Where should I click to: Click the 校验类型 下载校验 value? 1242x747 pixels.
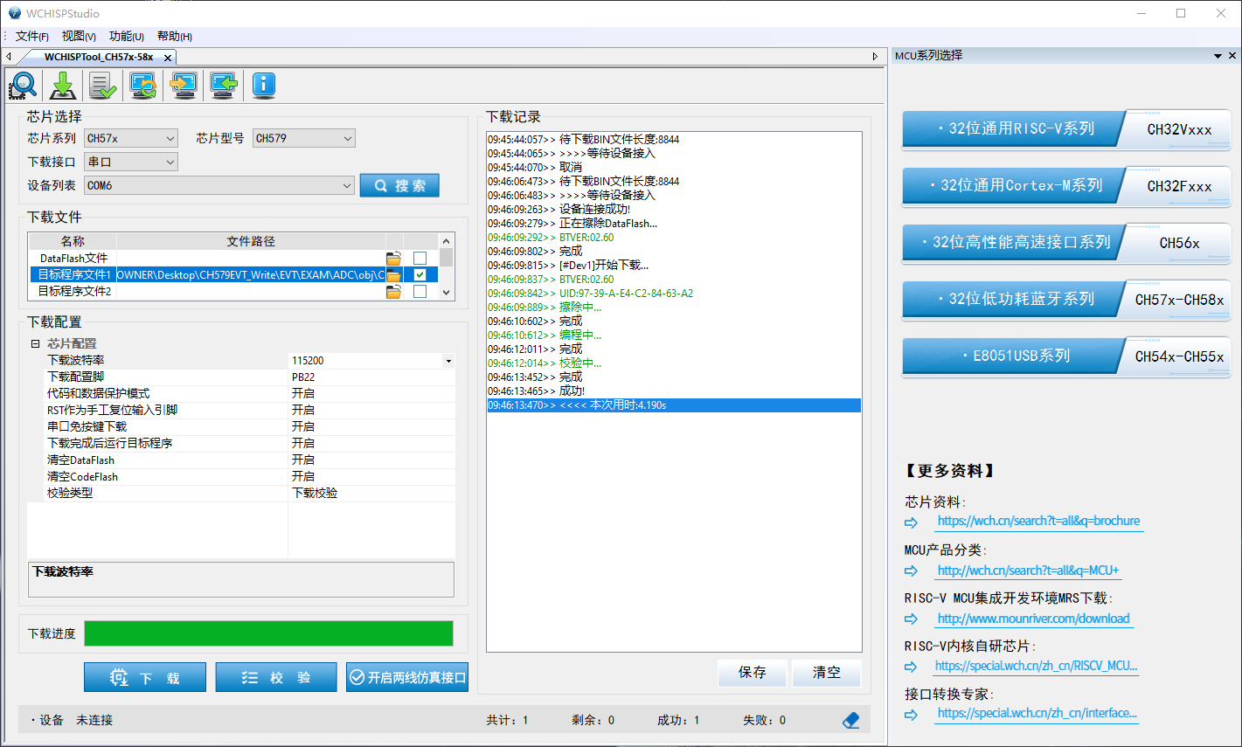click(x=371, y=493)
